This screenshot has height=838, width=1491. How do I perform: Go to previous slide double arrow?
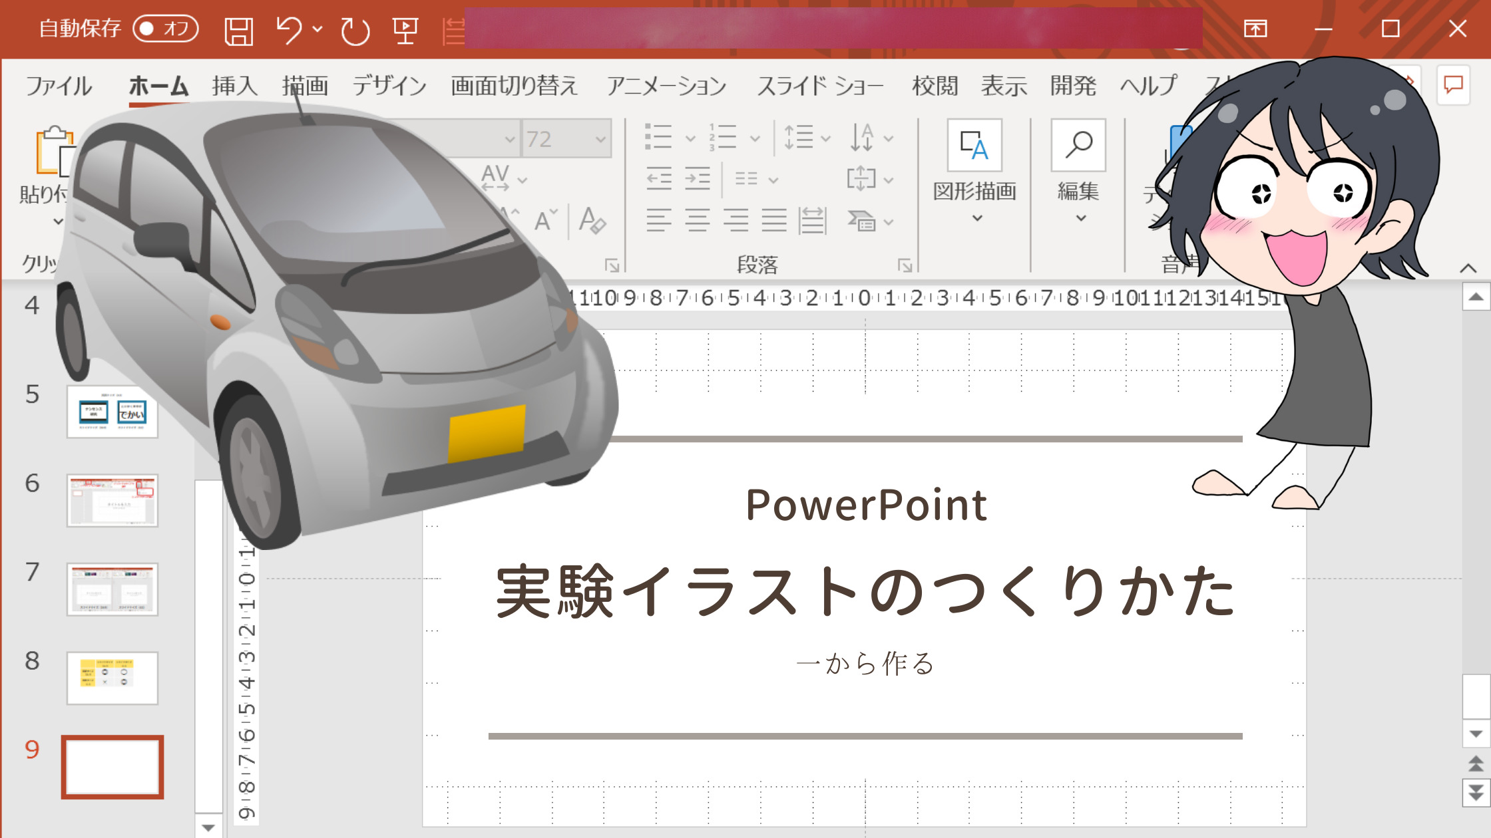(1476, 764)
